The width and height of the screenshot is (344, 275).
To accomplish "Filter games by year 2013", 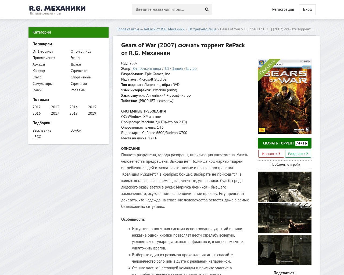I will point(55,107).
